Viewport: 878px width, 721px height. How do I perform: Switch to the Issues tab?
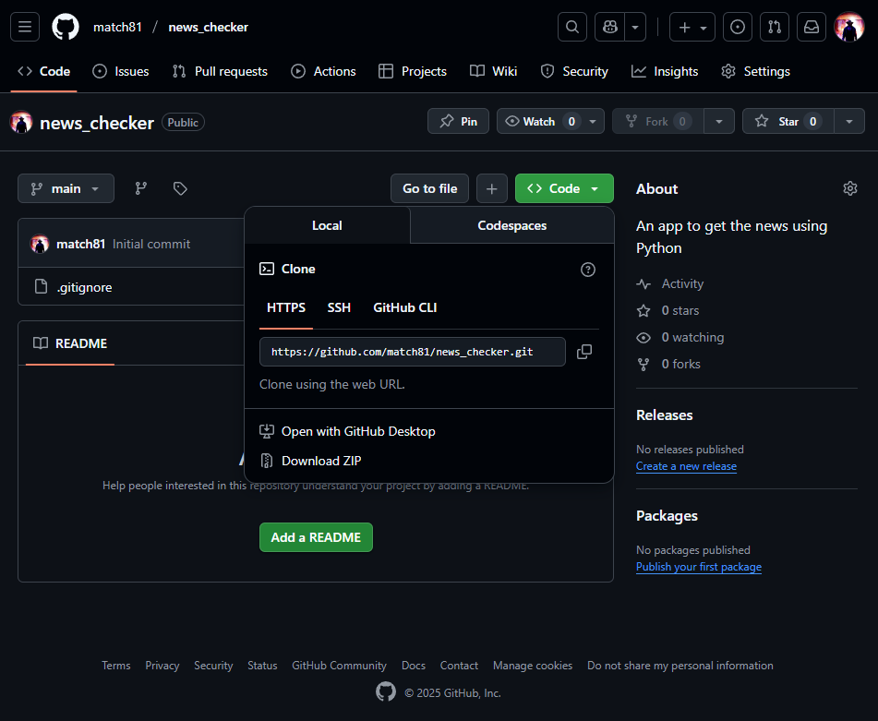121,71
